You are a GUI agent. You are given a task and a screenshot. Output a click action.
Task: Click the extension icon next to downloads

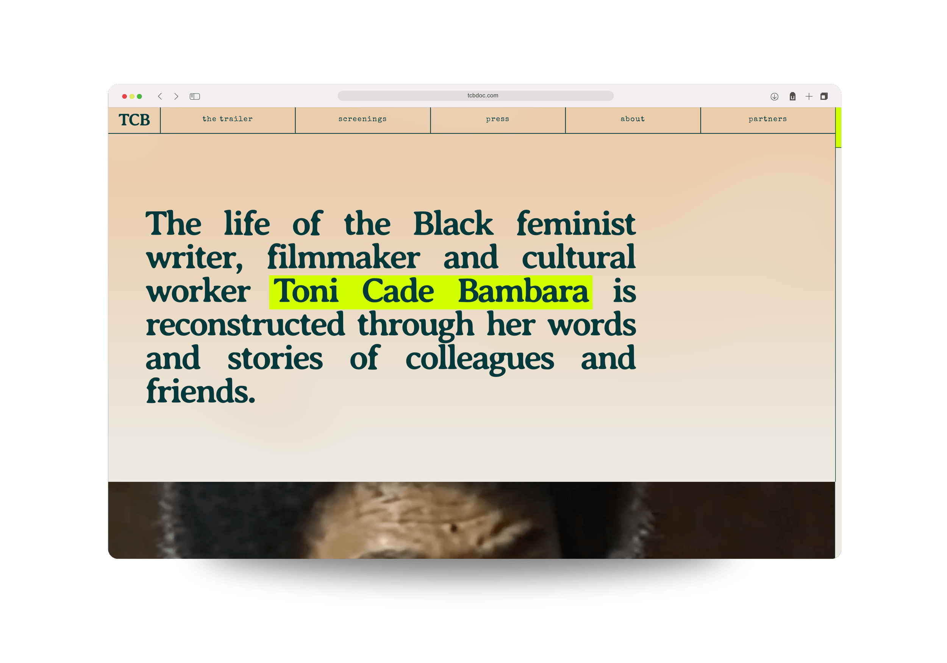(x=792, y=97)
